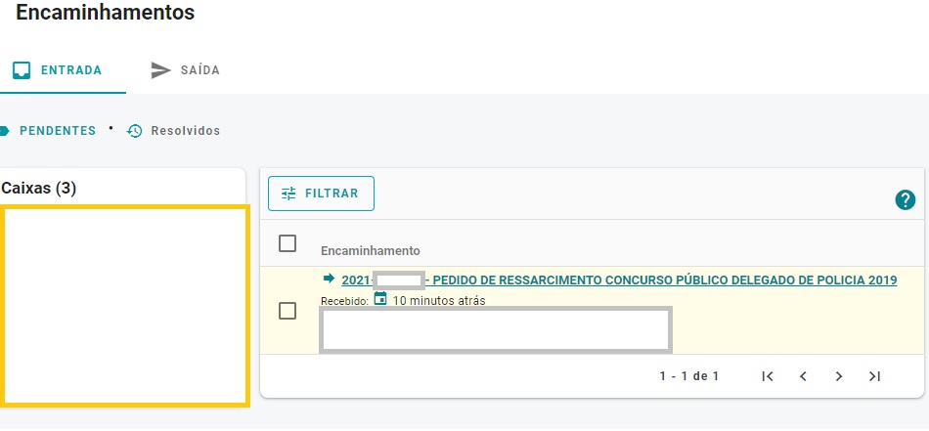Jump to last page of results
Viewport: 929px width, 431px height.
874,376
